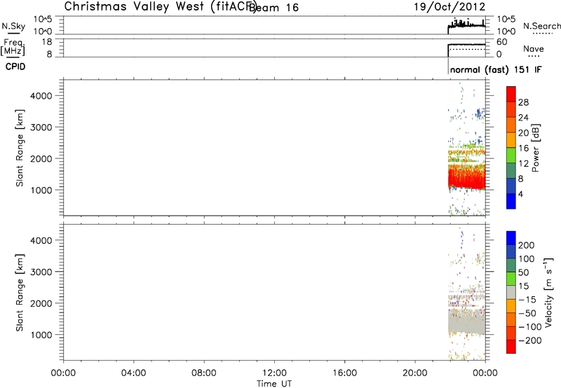
Task: Click the 04:00 time tick label
Action: pos(133,373)
